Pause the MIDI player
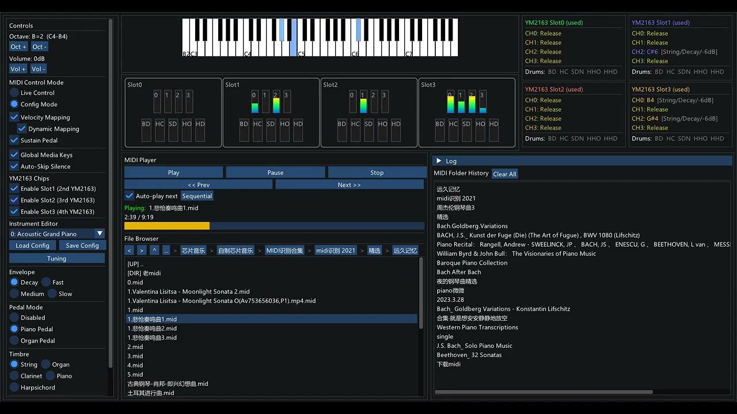737x414 pixels. point(275,172)
